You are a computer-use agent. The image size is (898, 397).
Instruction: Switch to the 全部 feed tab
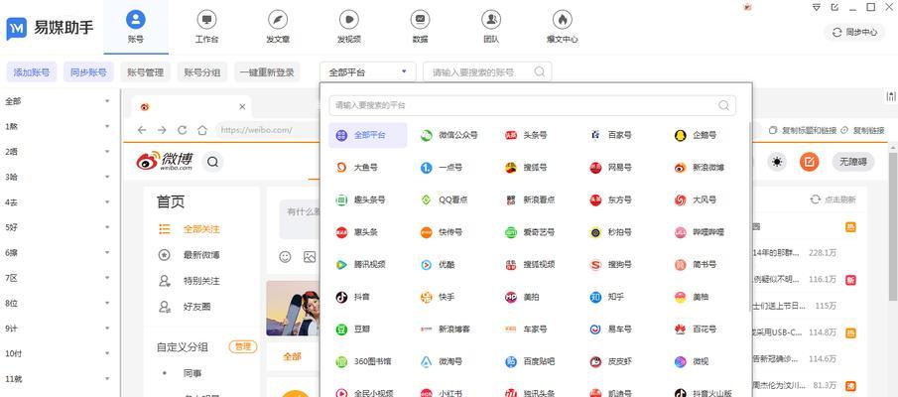(x=292, y=356)
